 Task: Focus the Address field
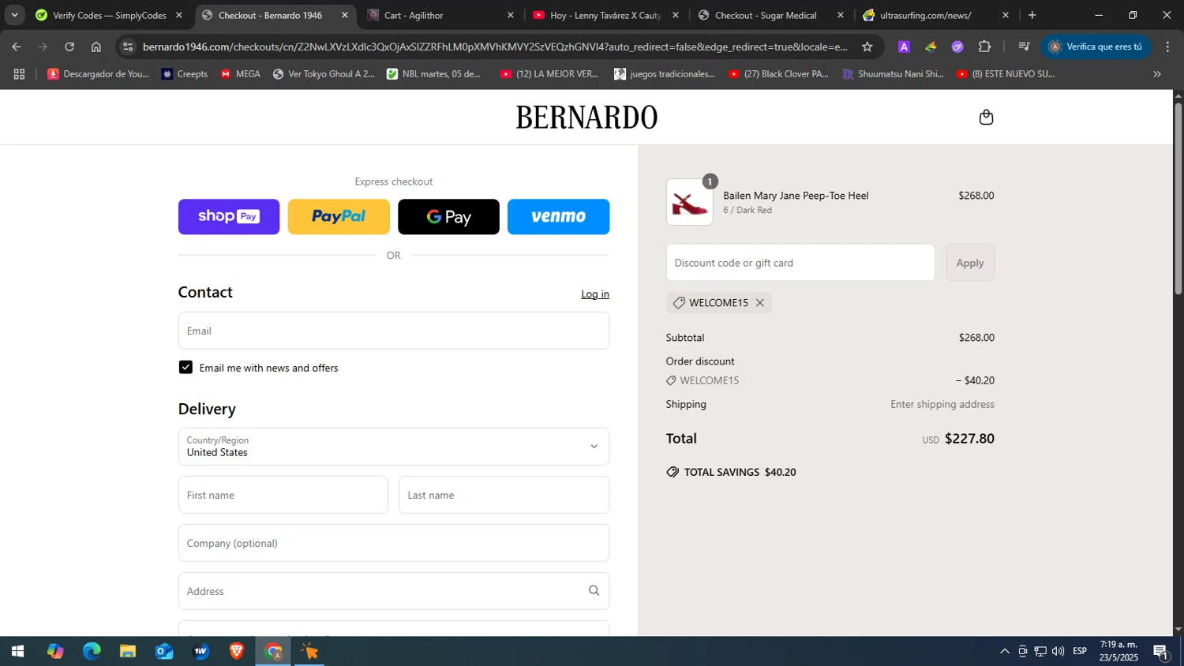394,591
